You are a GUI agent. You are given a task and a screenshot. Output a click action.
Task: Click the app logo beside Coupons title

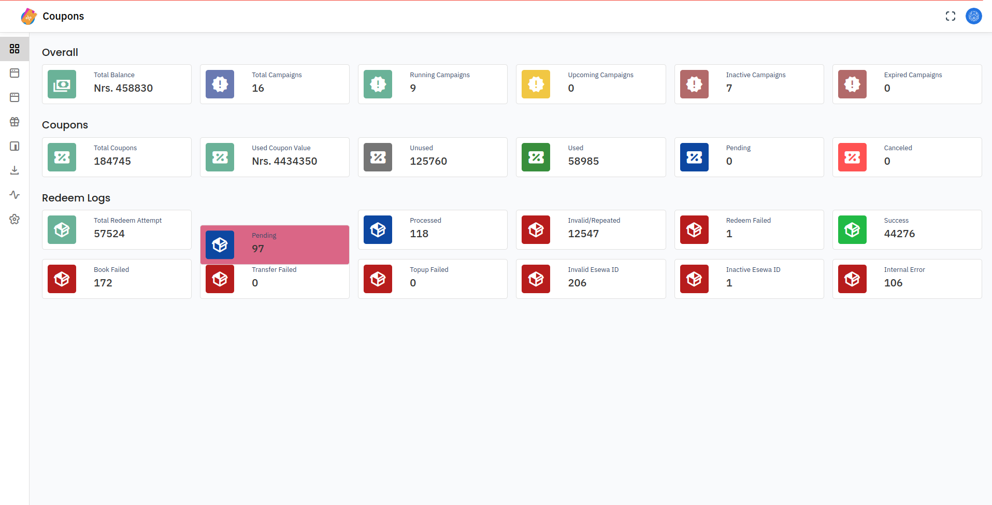pyautogui.click(x=28, y=17)
